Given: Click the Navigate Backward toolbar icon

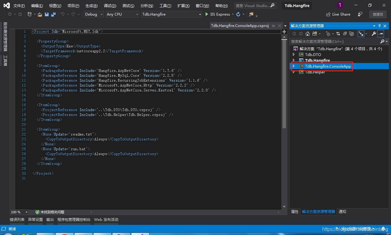Looking at the screenshot, I should [x=10, y=14].
